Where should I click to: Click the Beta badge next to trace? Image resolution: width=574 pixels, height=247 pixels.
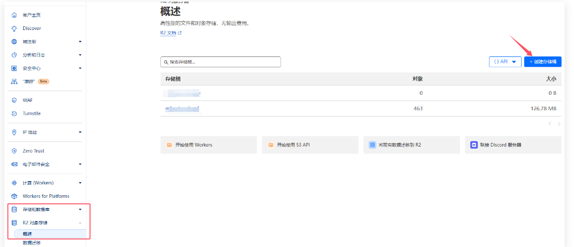click(44, 81)
